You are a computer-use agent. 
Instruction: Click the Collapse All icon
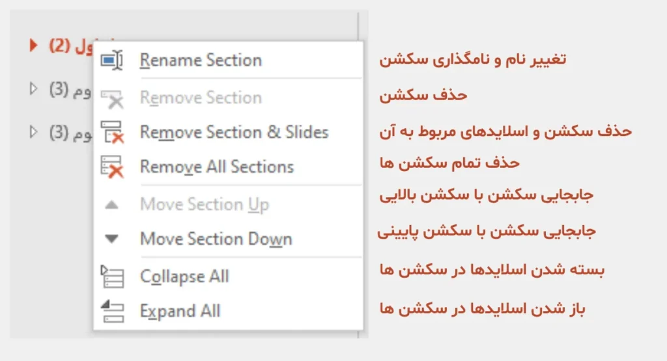click(x=112, y=276)
